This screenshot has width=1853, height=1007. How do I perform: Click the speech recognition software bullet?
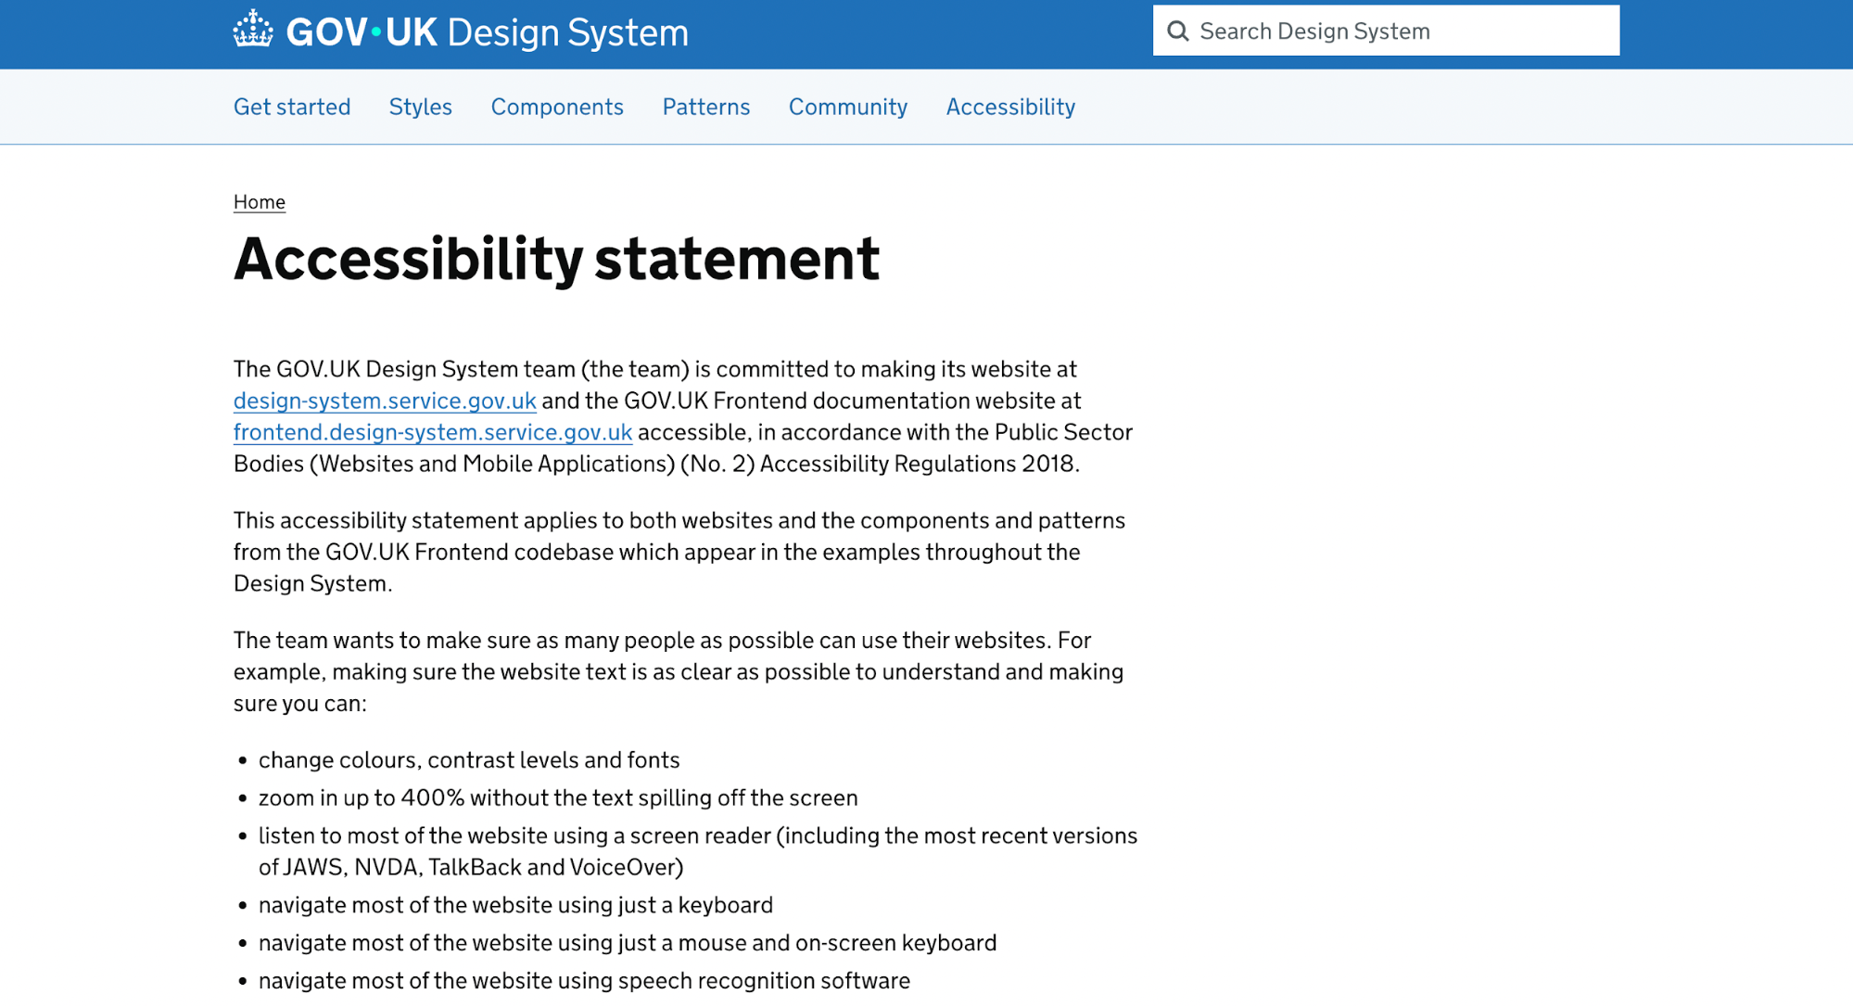(x=584, y=981)
